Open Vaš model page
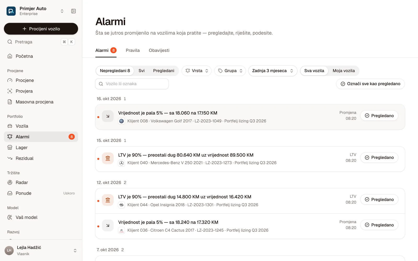 pyautogui.click(x=41, y=217)
